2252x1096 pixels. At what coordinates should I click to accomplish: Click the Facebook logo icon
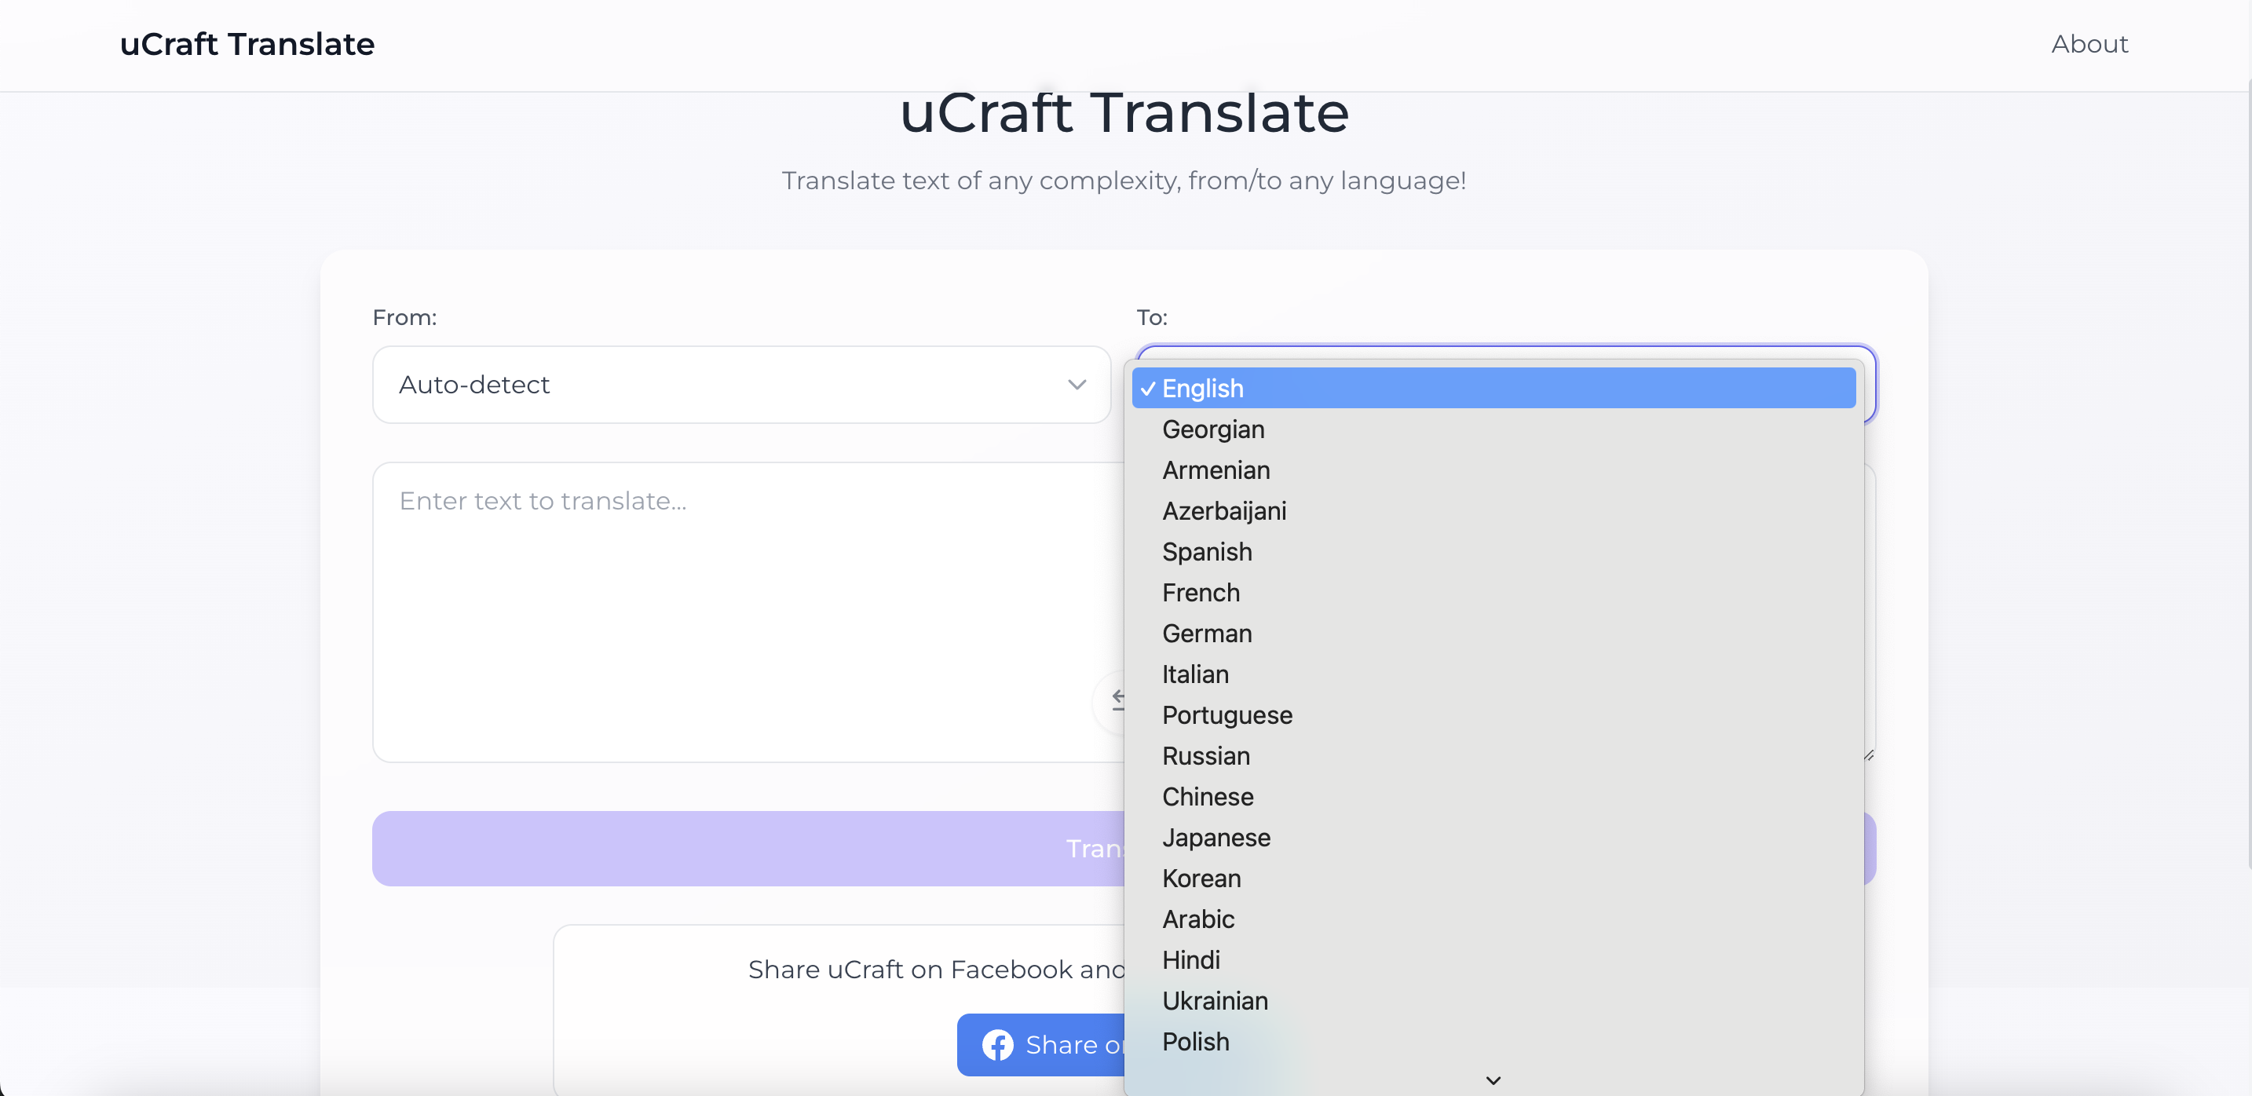pos(996,1044)
